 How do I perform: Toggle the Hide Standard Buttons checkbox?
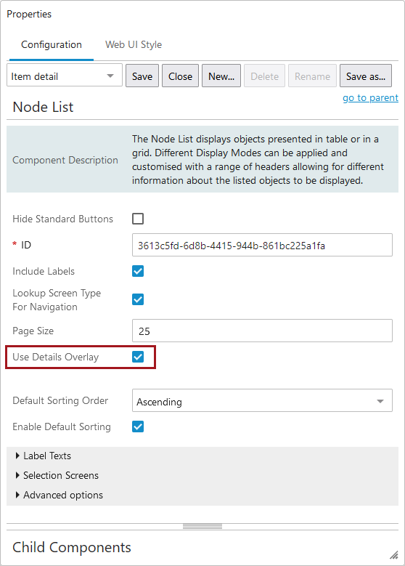[x=138, y=219]
